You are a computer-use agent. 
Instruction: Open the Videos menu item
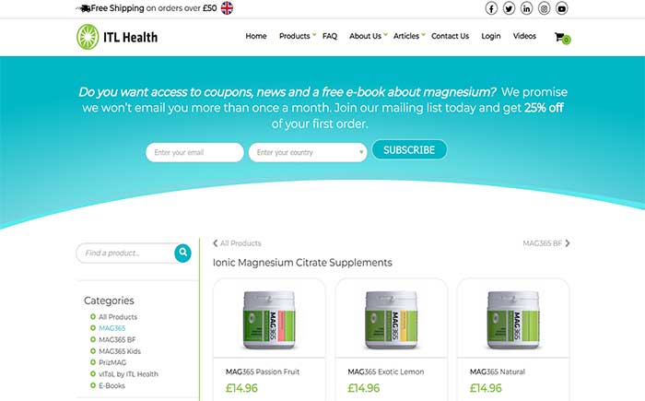click(x=524, y=36)
